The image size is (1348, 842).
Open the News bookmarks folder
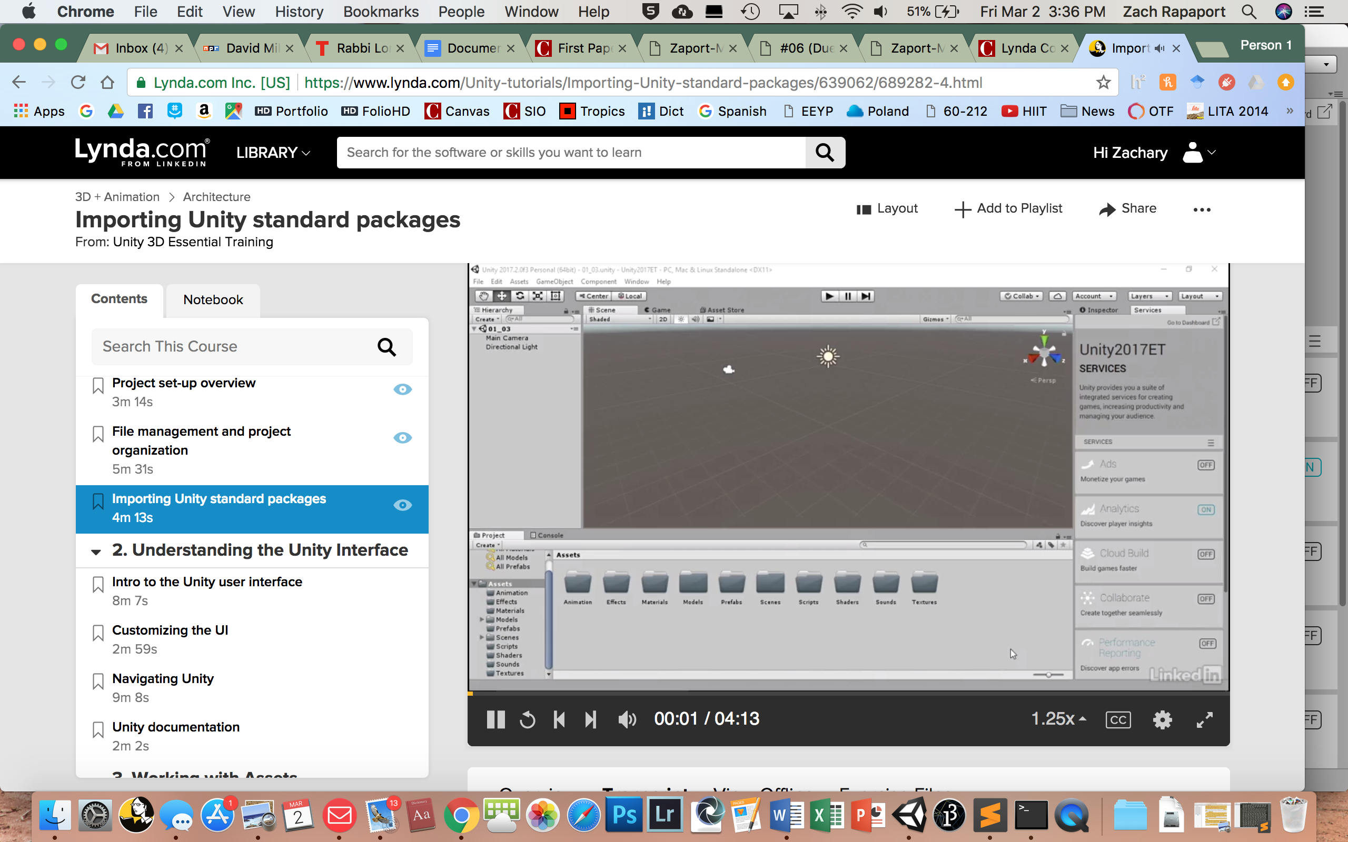point(1087,111)
